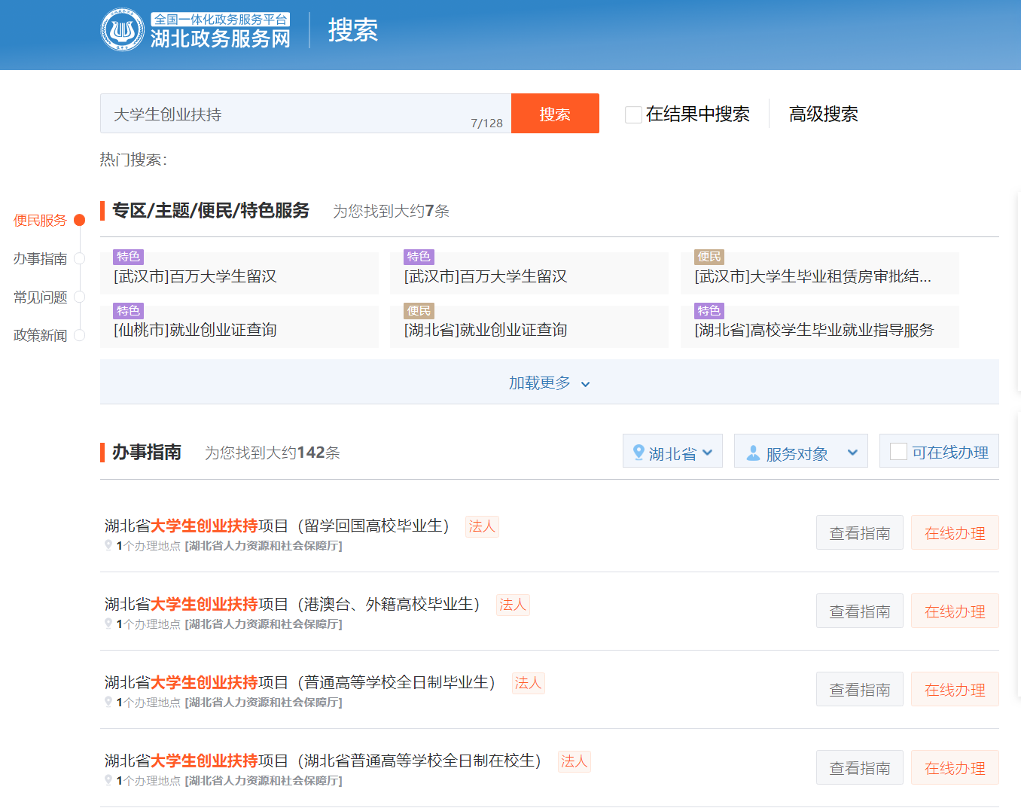Click the person icon beside 服务对象

(752, 453)
